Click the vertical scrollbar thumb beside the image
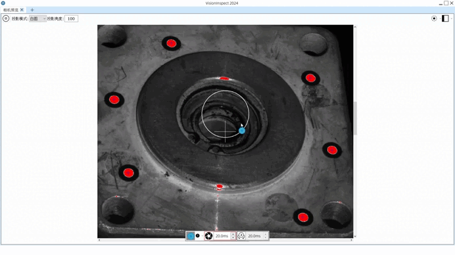 [355, 118]
